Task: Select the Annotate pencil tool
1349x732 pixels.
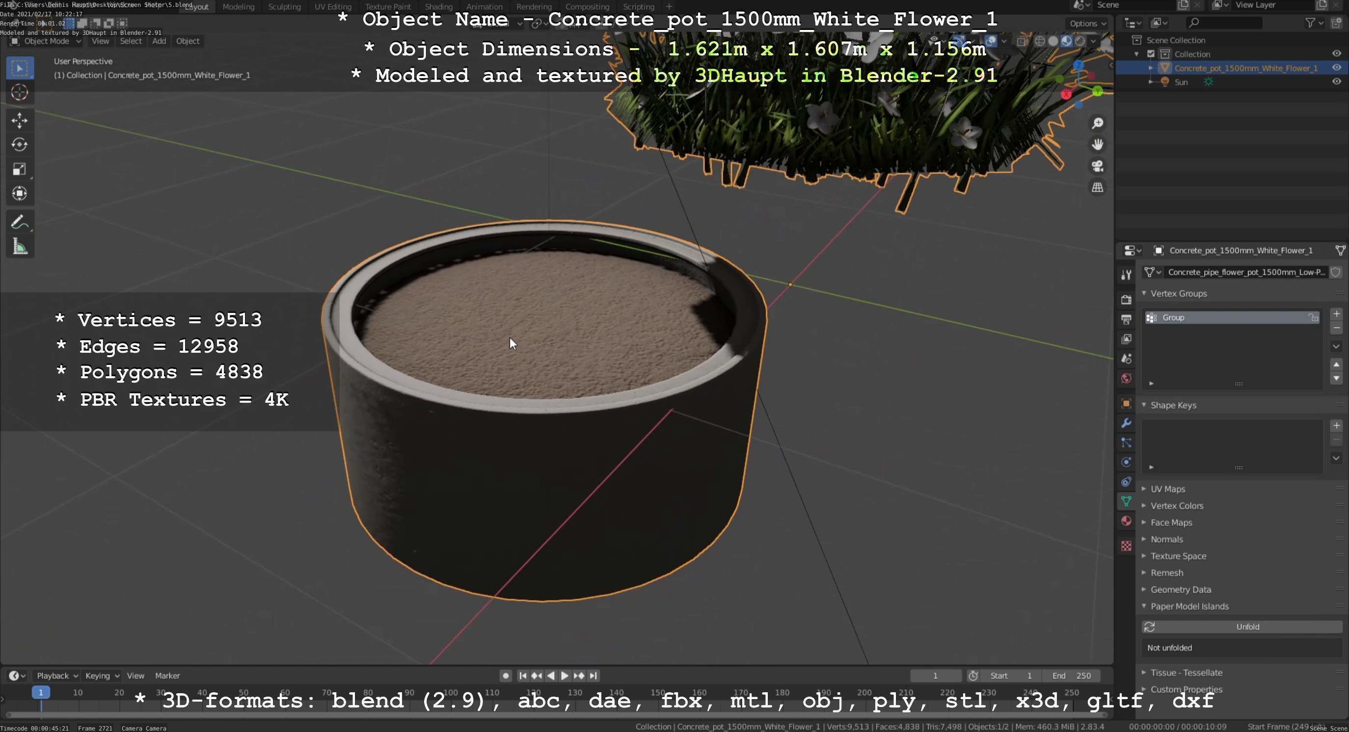Action: 20,222
